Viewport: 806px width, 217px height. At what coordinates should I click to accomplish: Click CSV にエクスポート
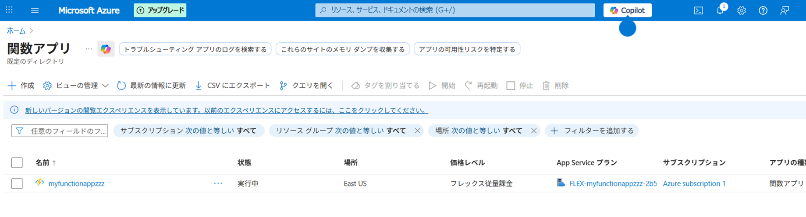pyautogui.click(x=232, y=86)
